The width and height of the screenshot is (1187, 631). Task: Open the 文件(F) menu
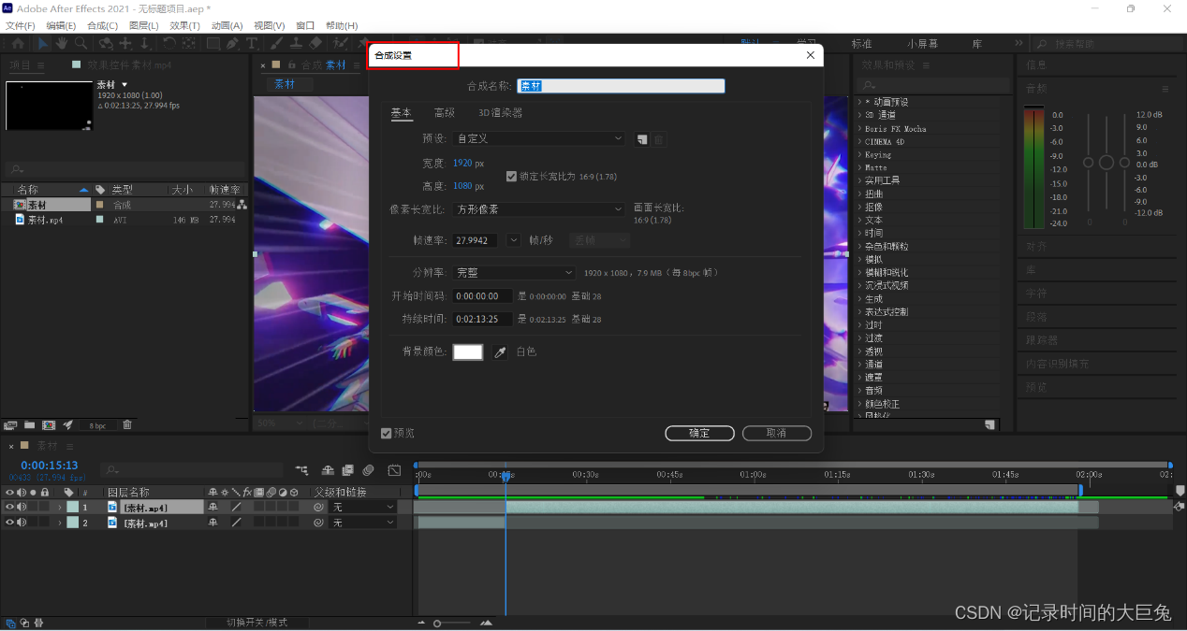point(21,25)
